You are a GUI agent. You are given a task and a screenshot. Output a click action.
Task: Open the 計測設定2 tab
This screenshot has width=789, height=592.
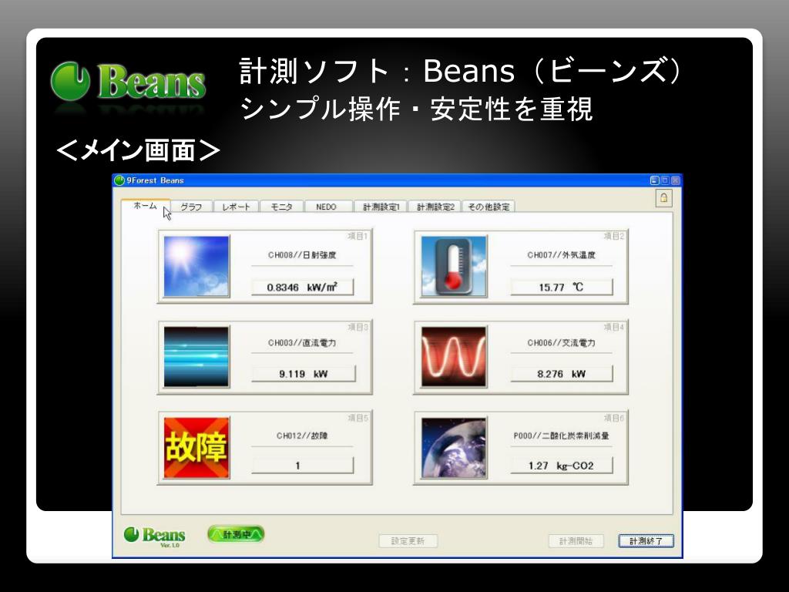(435, 207)
